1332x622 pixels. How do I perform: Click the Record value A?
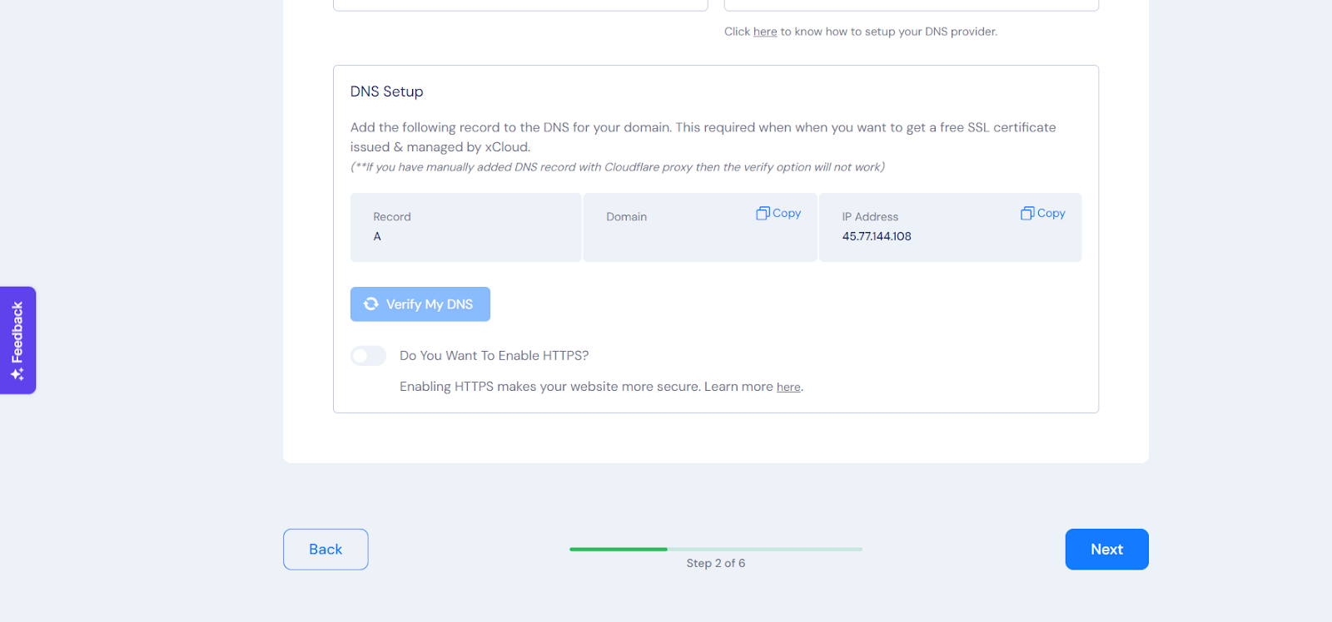(377, 236)
